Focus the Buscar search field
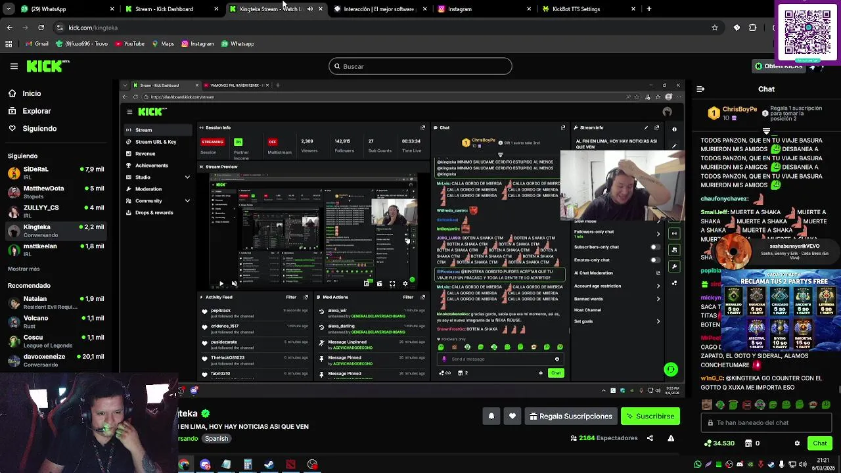The image size is (841, 473). click(420, 66)
